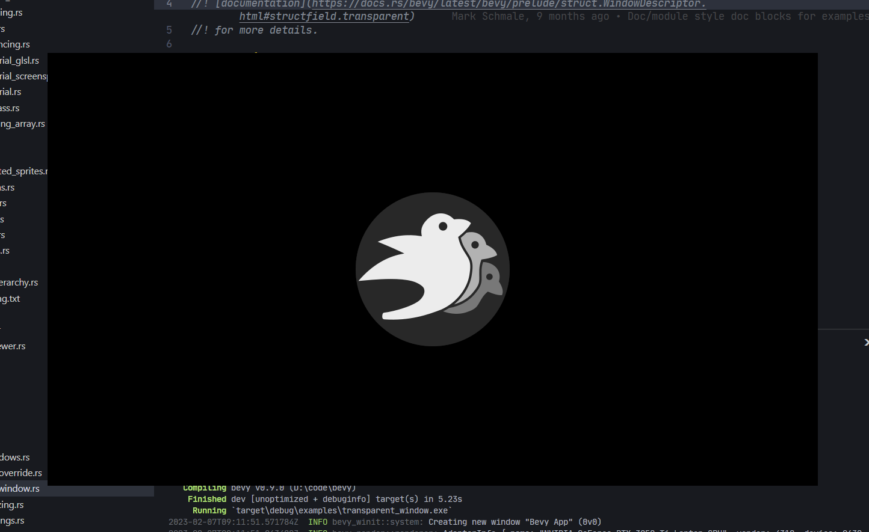
Task: Open the g.txt file entry
Action: (10, 299)
